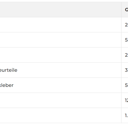The image size is (128, 125).
Task: Click the empty name cell below the kleber row
Action: point(61,100)
